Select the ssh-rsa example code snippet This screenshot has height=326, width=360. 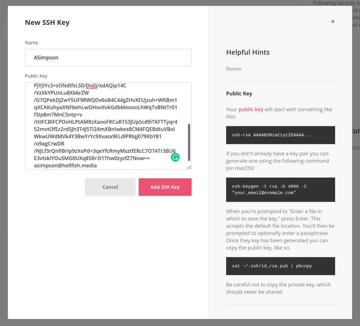coord(280,135)
